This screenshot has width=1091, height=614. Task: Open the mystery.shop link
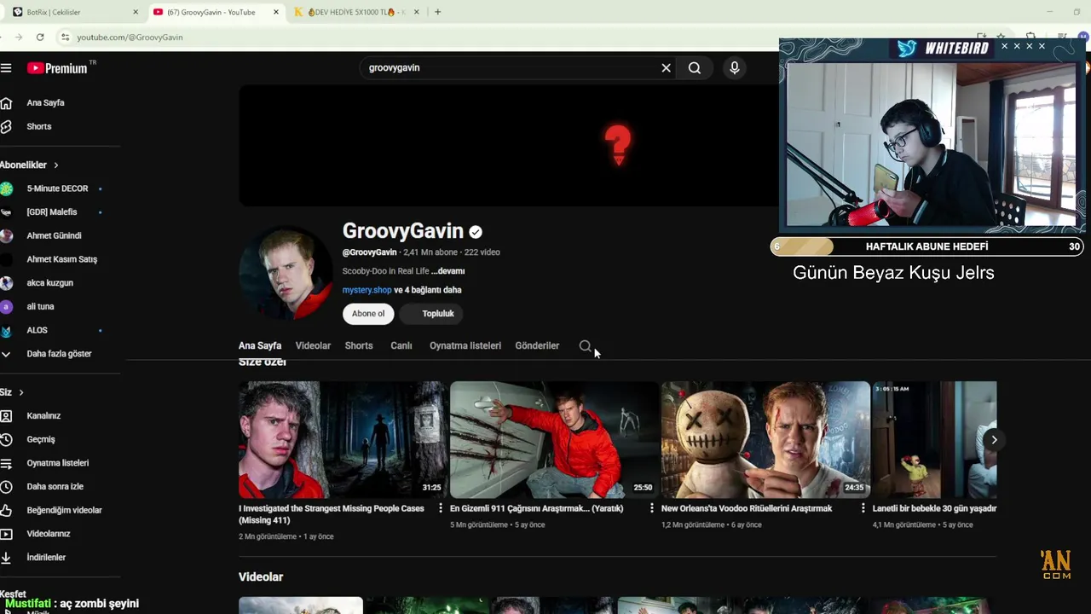pyautogui.click(x=367, y=290)
